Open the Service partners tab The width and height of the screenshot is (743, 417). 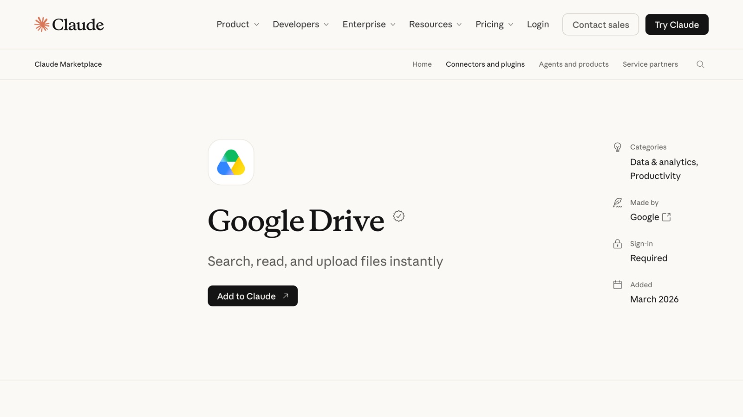pyautogui.click(x=650, y=64)
